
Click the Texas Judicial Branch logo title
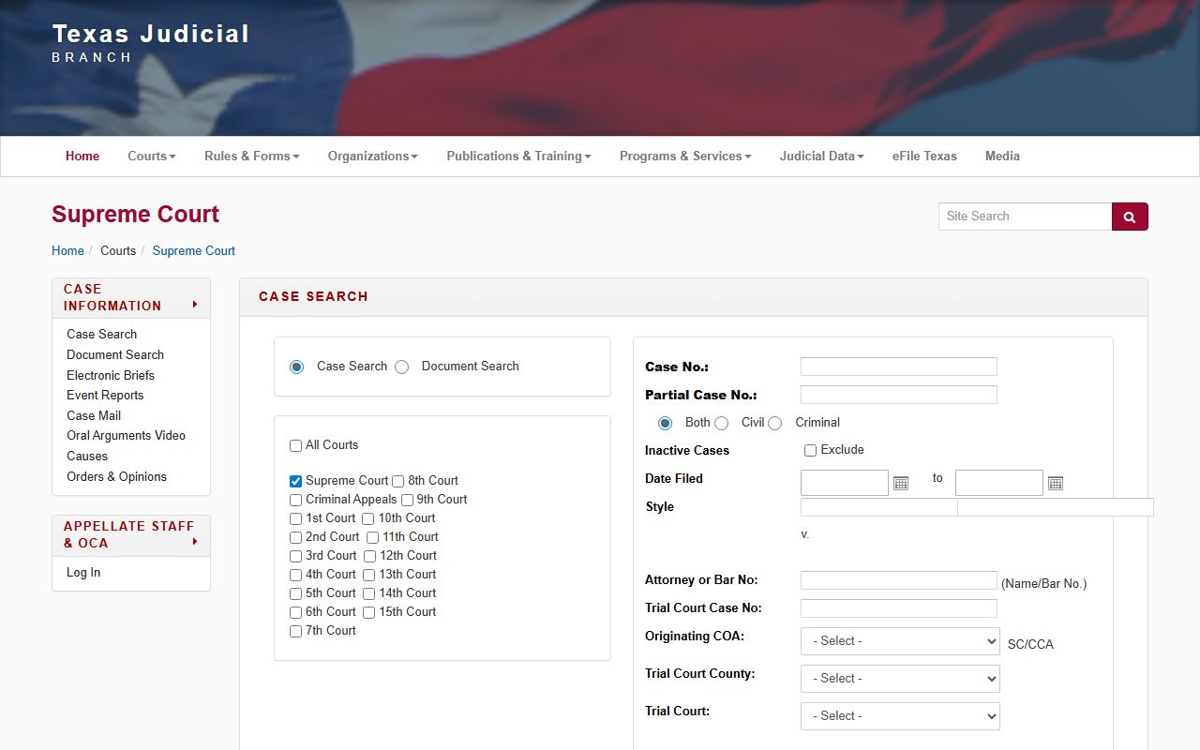151,43
